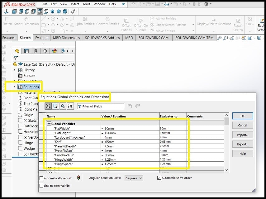Viewport: 266px width, 199px height.
Task: Click the Front standard view icon
Action: point(14,12)
